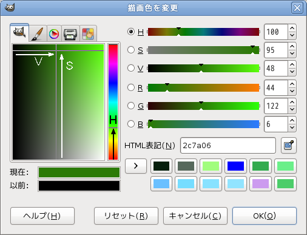Select the R red radio button
This screenshot has height=235, width=307.
coord(131,87)
